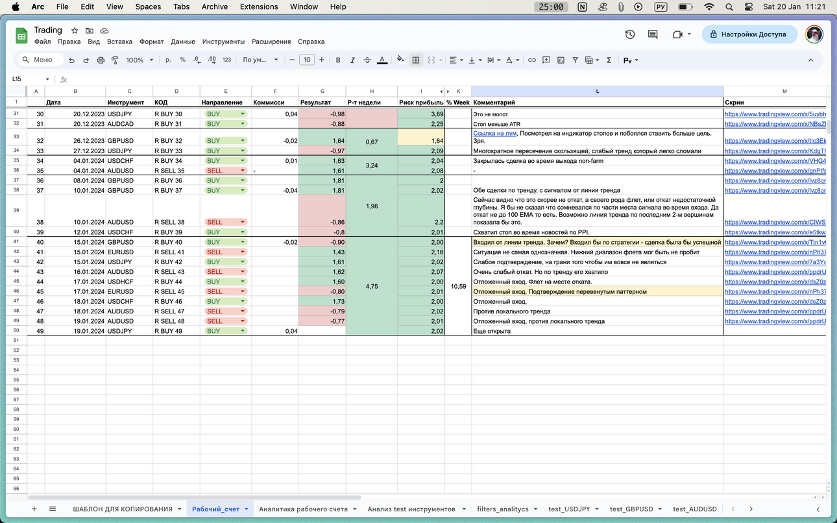Open text wrapping dropdown

coord(494,60)
